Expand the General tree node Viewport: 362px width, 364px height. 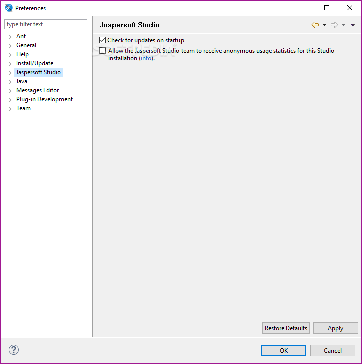(10, 46)
